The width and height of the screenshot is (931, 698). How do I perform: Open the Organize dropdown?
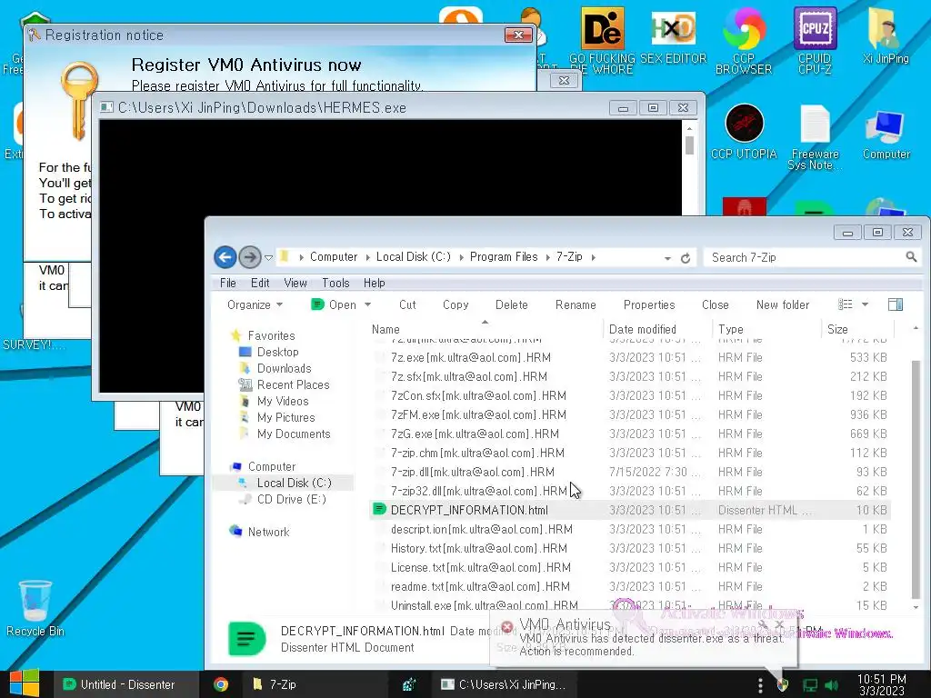(255, 304)
